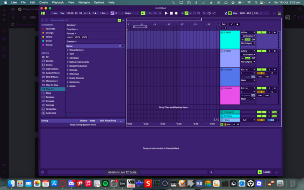This screenshot has width=304, height=190.
Task: Start playback with the Play button
Action: [166, 13]
